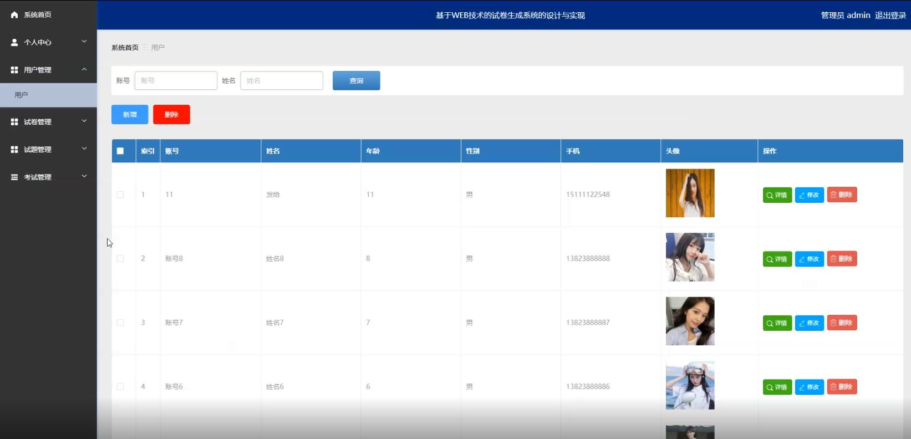Expand the 考试管理 menu chevron
Viewport: 911px width, 439px height.
tap(84, 176)
